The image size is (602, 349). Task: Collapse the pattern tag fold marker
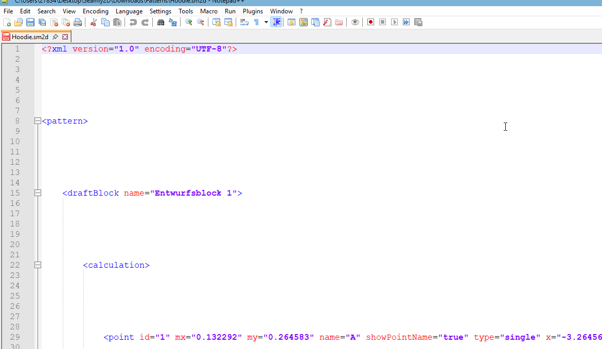(x=37, y=121)
